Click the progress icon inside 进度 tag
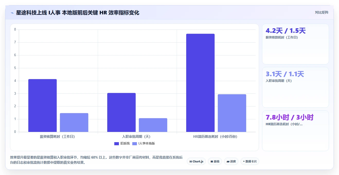 tap(228, 162)
